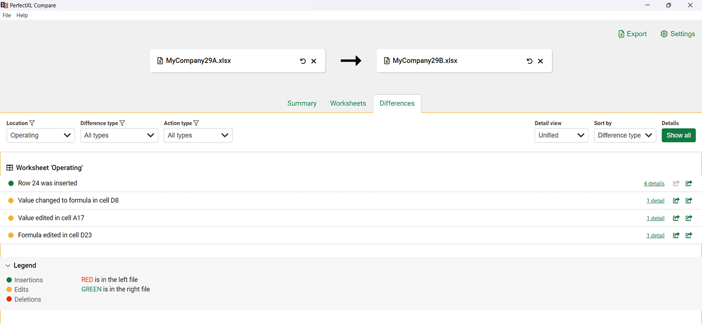Image resolution: width=702 pixels, height=324 pixels.
Task: Switch to the Worksheets tab
Action: pos(348,104)
